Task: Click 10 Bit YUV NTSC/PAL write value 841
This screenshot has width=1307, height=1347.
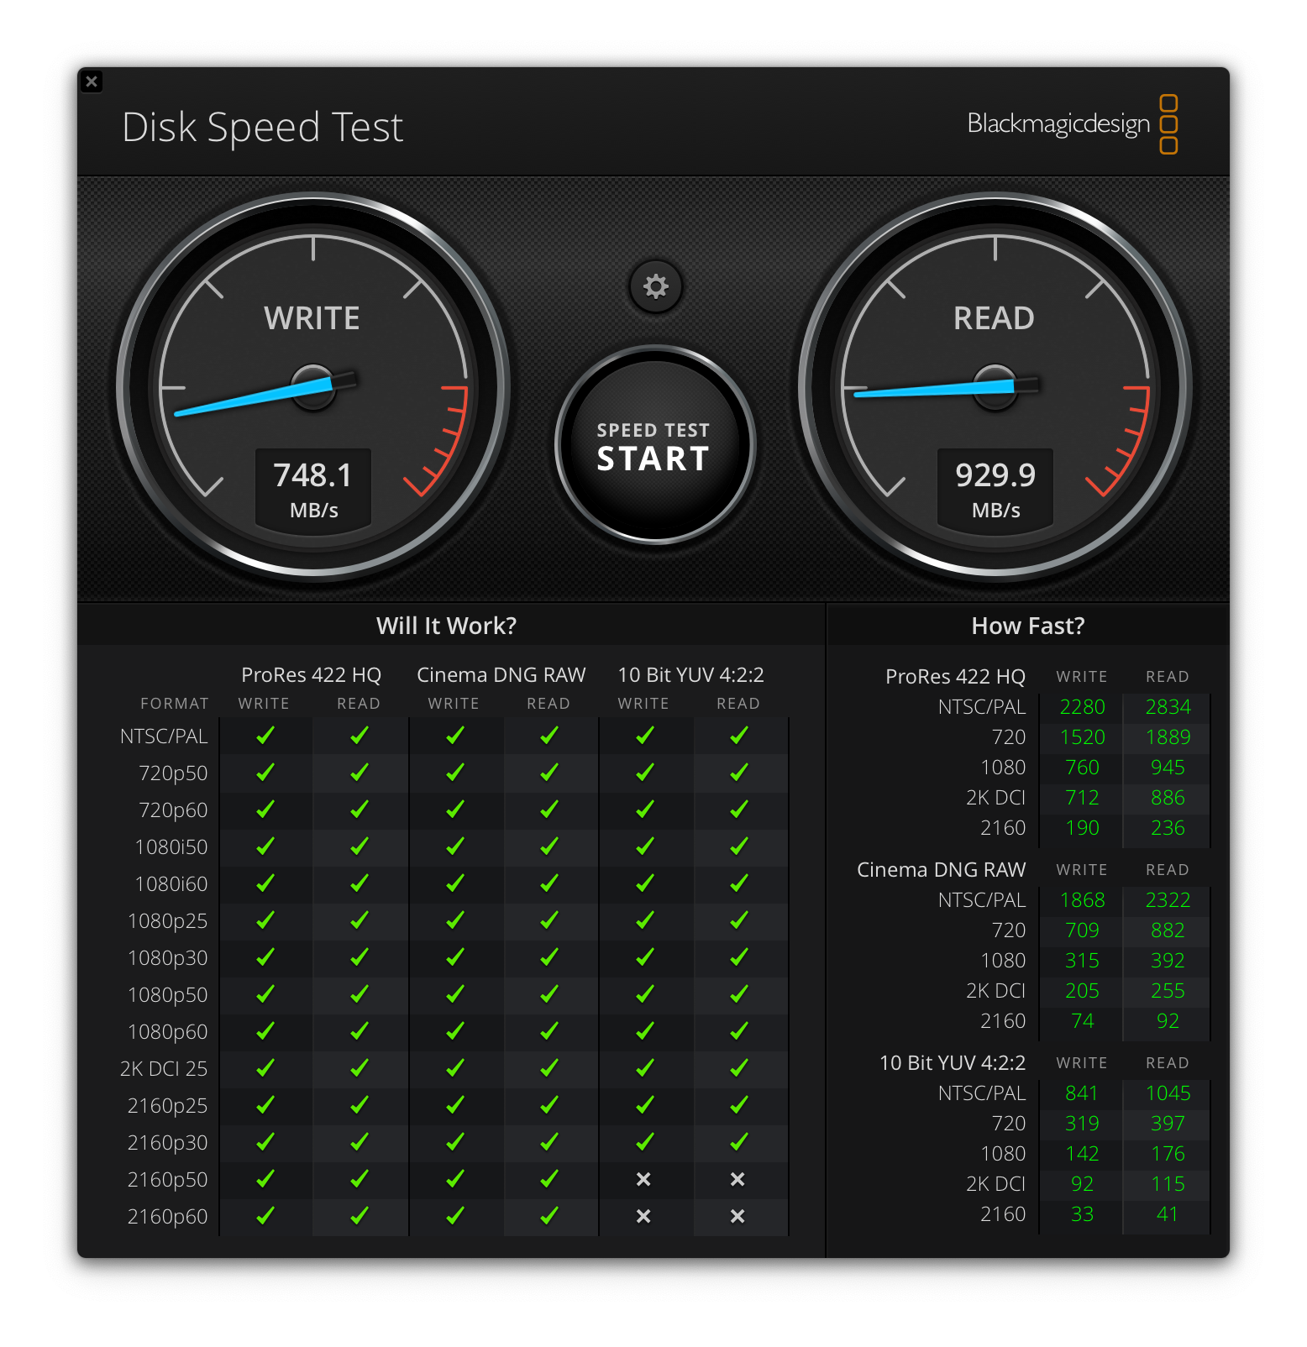Action: [1082, 1093]
